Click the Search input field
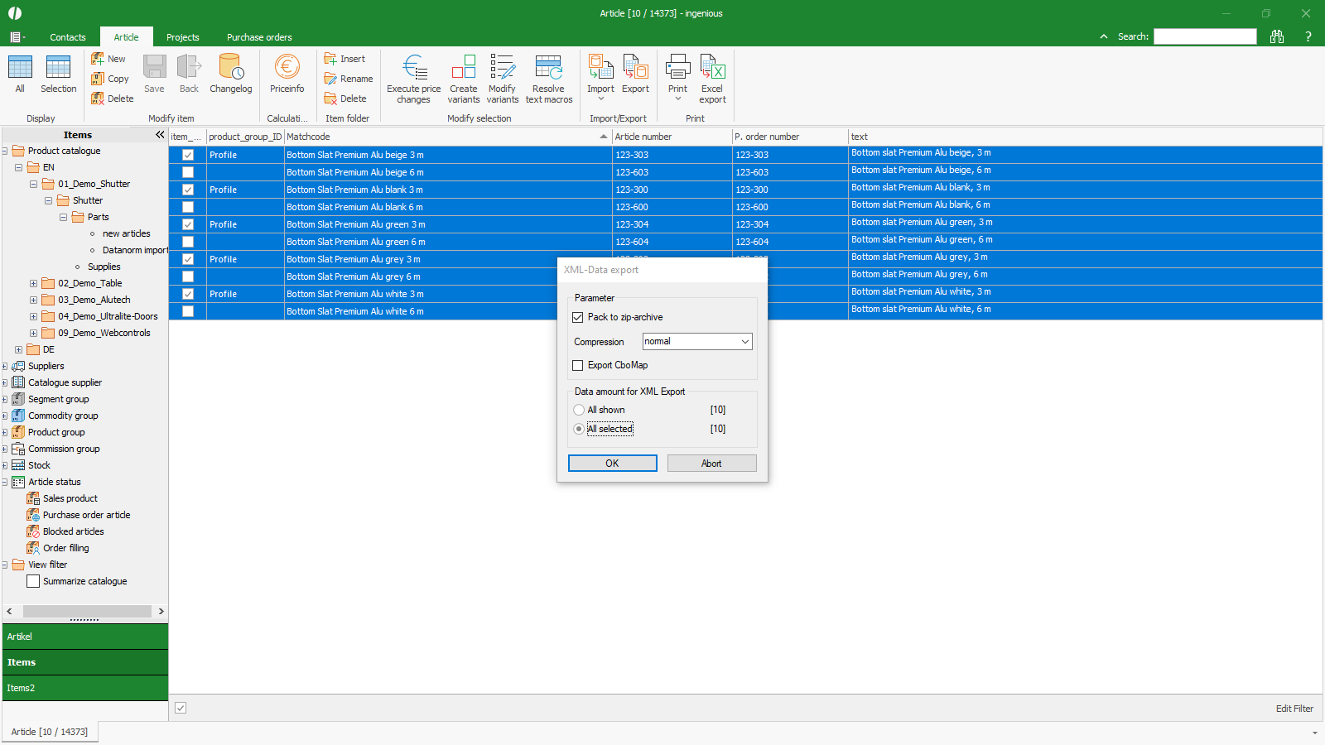This screenshot has width=1325, height=745. click(x=1205, y=36)
